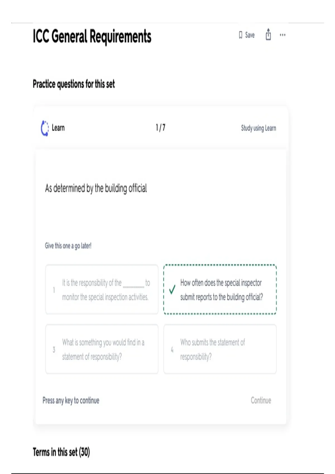The image size is (335, 474).
Task: Click the 'Give this one a go later!' message
Action: (x=68, y=246)
